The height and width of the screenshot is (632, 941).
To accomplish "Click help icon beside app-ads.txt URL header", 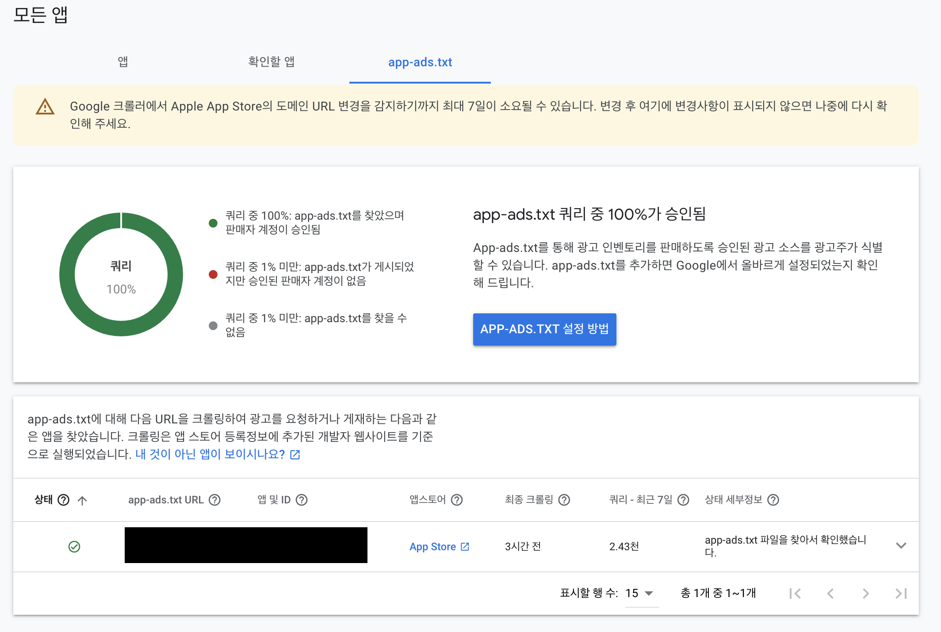I will tap(214, 500).
